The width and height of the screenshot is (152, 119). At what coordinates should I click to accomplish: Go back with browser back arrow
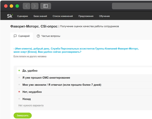tap(26, 6)
